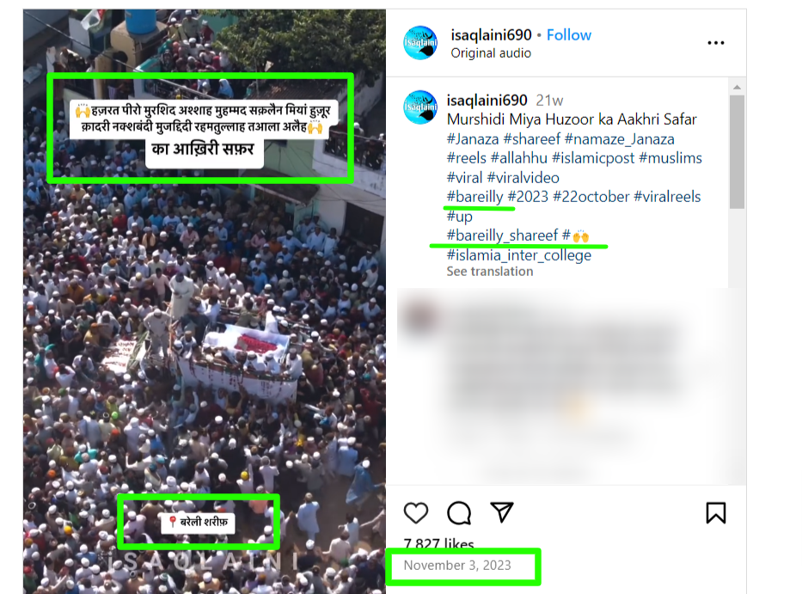Click the November 3, 2023 post date
The image size is (802, 594).
point(457,566)
